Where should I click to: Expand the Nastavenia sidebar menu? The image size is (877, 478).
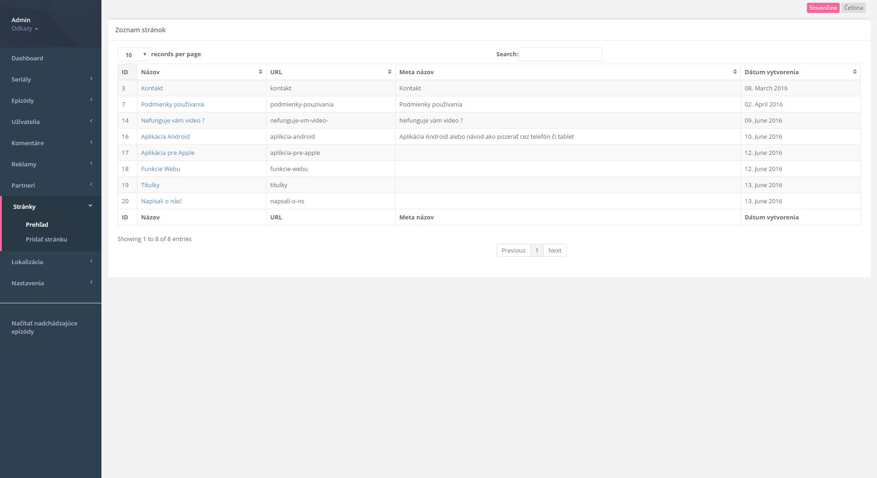[51, 283]
